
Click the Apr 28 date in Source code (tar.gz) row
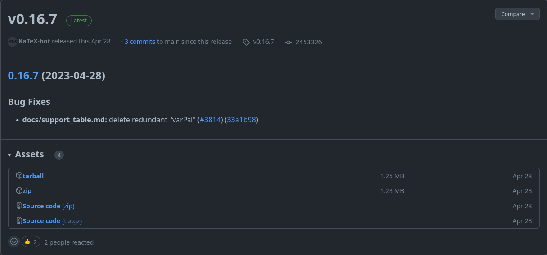coord(522,221)
